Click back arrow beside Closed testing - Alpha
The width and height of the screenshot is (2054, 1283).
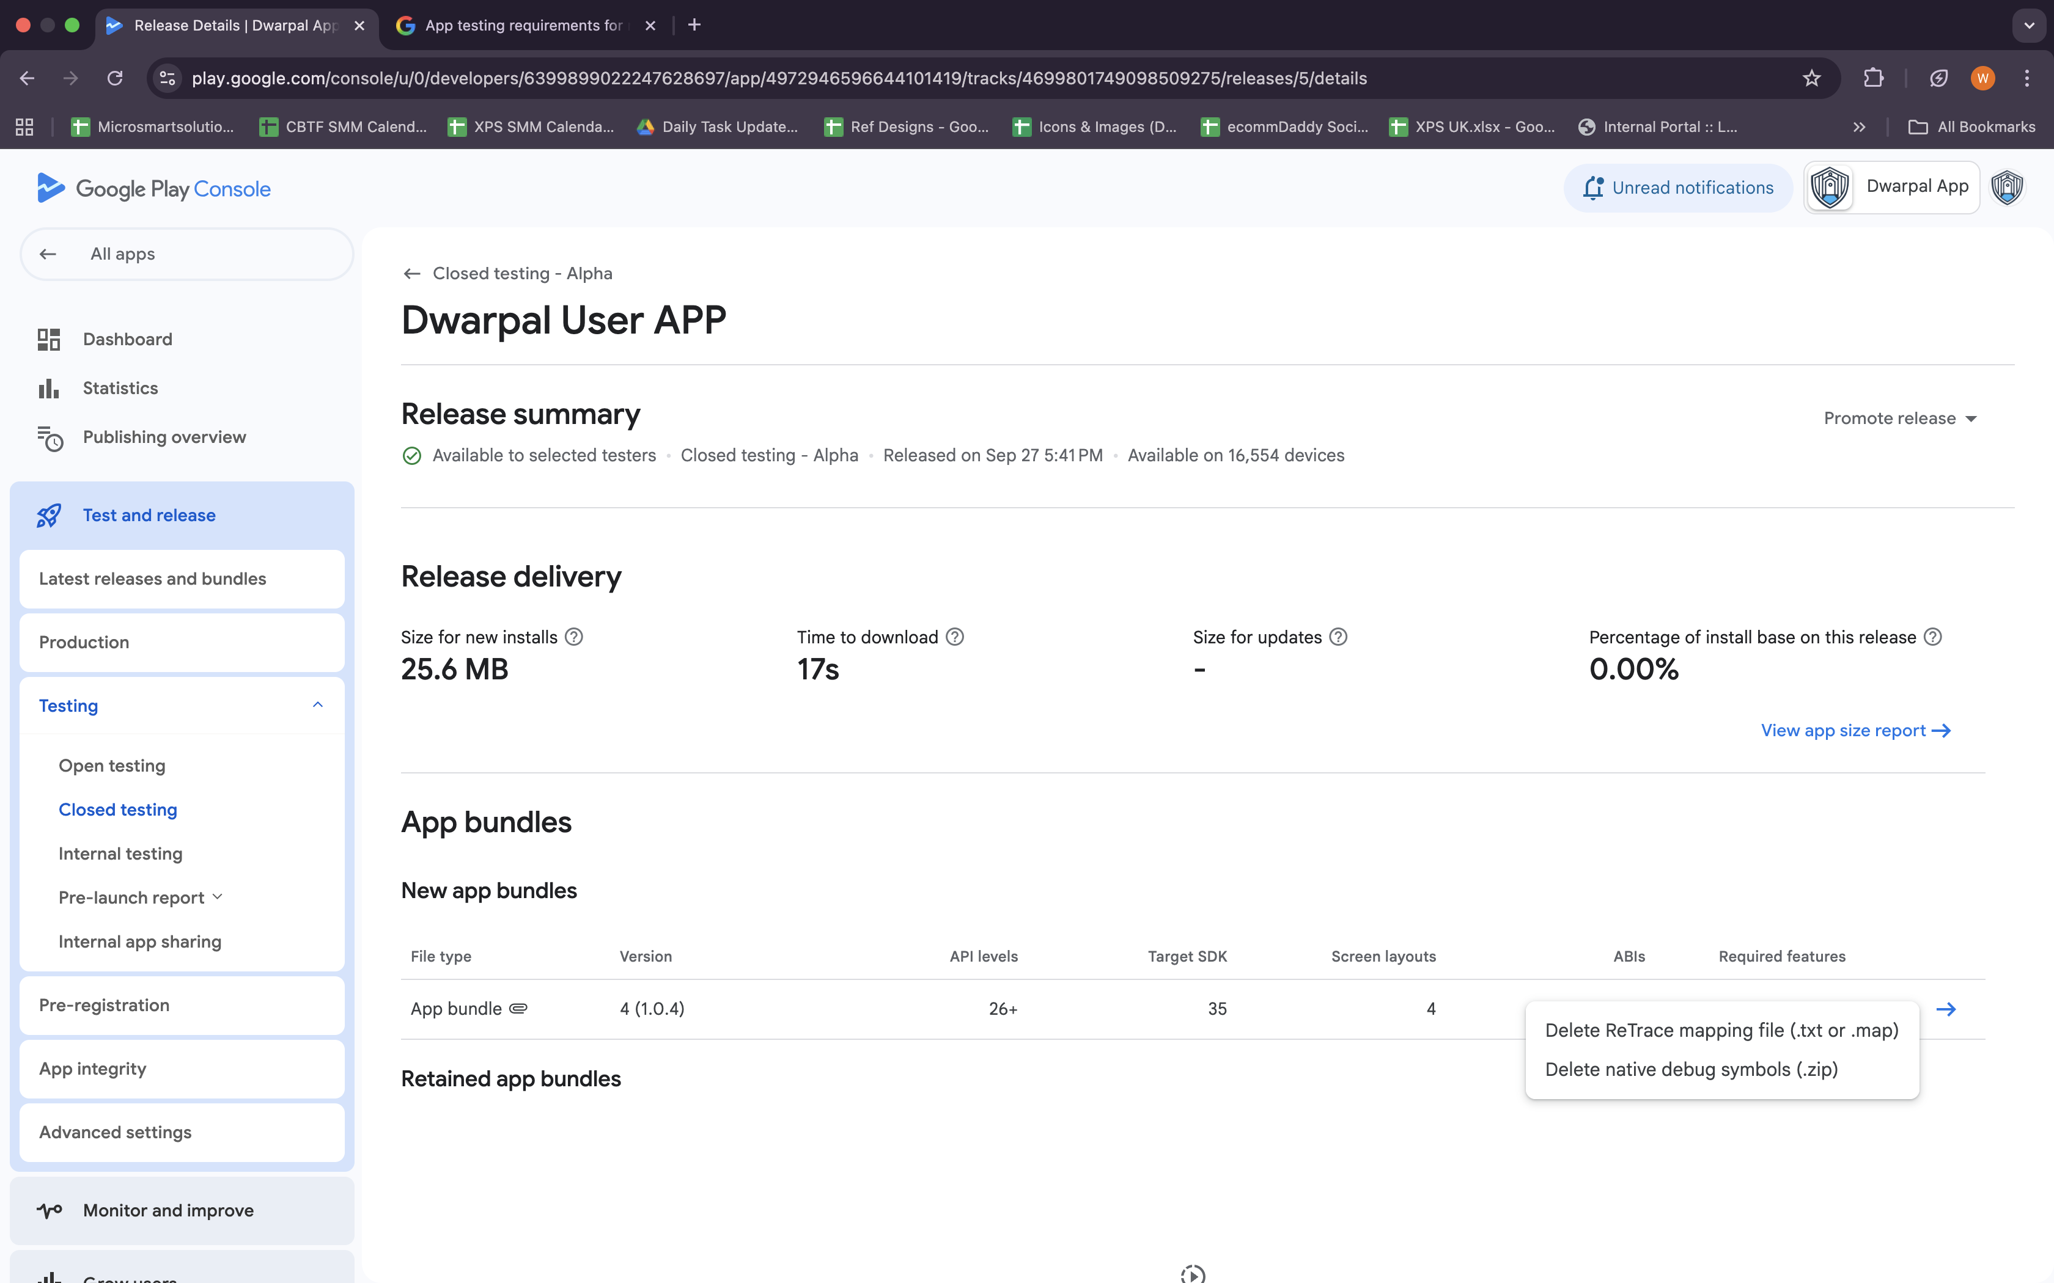[x=411, y=273]
